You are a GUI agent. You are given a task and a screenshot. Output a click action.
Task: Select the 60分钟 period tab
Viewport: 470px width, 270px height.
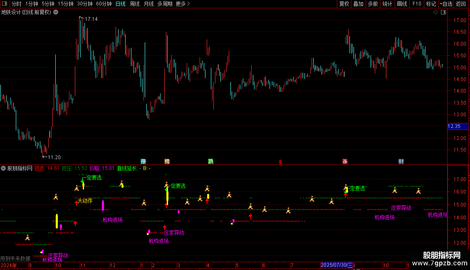click(104, 4)
